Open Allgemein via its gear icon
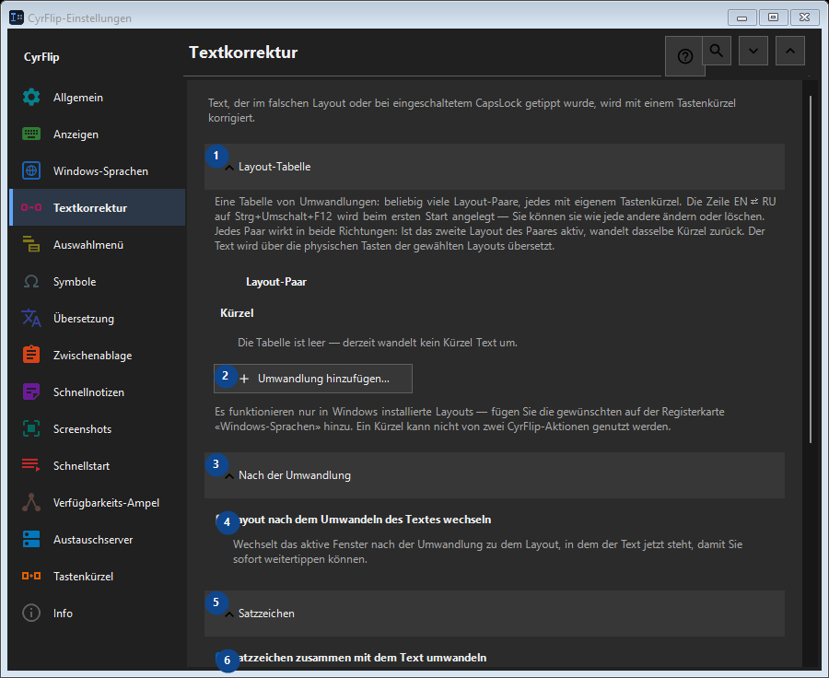829x678 pixels. [x=31, y=98]
